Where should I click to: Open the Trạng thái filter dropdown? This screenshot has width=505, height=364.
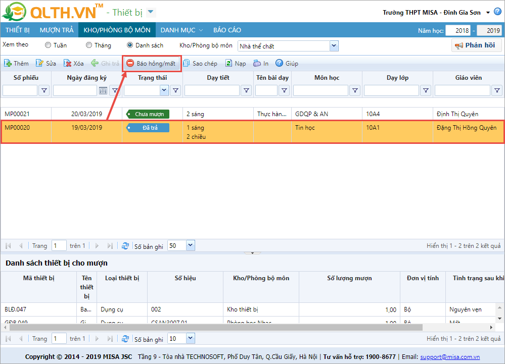pyautogui.click(x=164, y=90)
